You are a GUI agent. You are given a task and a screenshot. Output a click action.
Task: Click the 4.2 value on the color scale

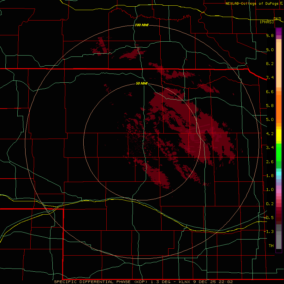[x=270, y=134]
